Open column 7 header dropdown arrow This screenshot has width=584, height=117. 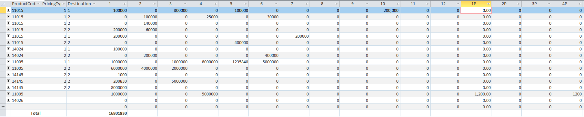(x=306, y=4)
